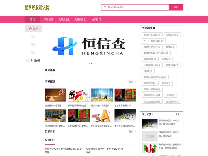
Task: Select the second carousel dot
Action: [x=91, y=63]
